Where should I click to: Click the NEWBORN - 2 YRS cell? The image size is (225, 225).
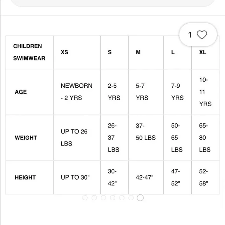[x=77, y=92]
